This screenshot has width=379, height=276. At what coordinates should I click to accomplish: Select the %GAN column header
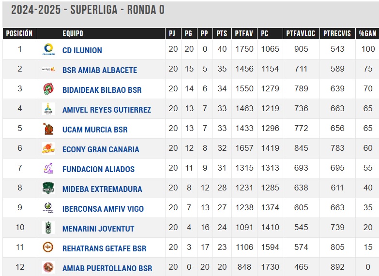[367, 33]
